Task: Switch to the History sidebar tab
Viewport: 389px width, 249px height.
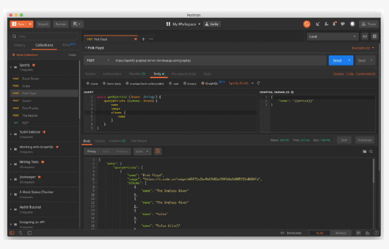Action: pyautogui.click(x=20, y=45)
